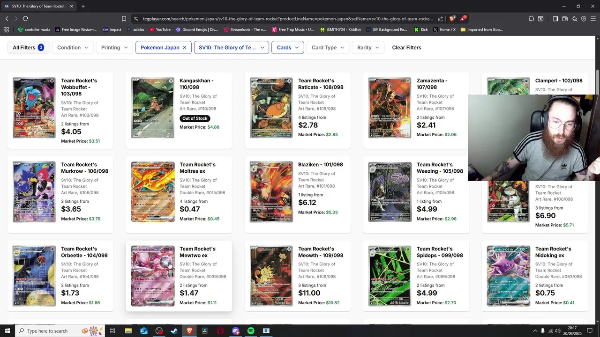Open Steam from the taskbar
The width and height of the screenshot is (600, 337).
pos(174,331)
